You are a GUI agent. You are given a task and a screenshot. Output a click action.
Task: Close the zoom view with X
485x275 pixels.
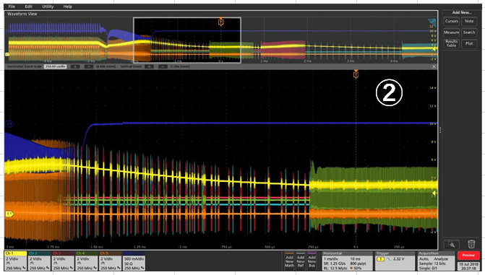pos(434,66)
